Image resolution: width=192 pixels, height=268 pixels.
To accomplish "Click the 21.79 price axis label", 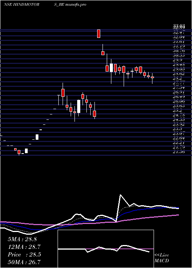I will point(179,147).
